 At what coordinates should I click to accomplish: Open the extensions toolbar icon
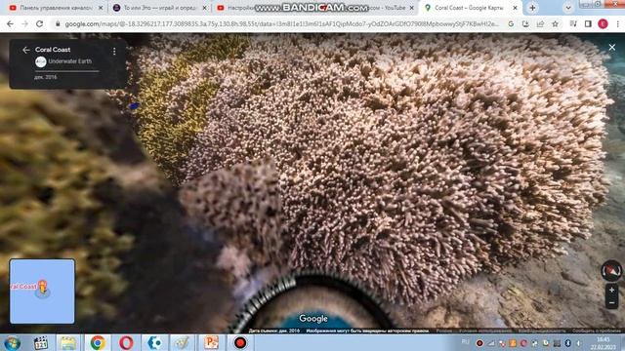573,23
